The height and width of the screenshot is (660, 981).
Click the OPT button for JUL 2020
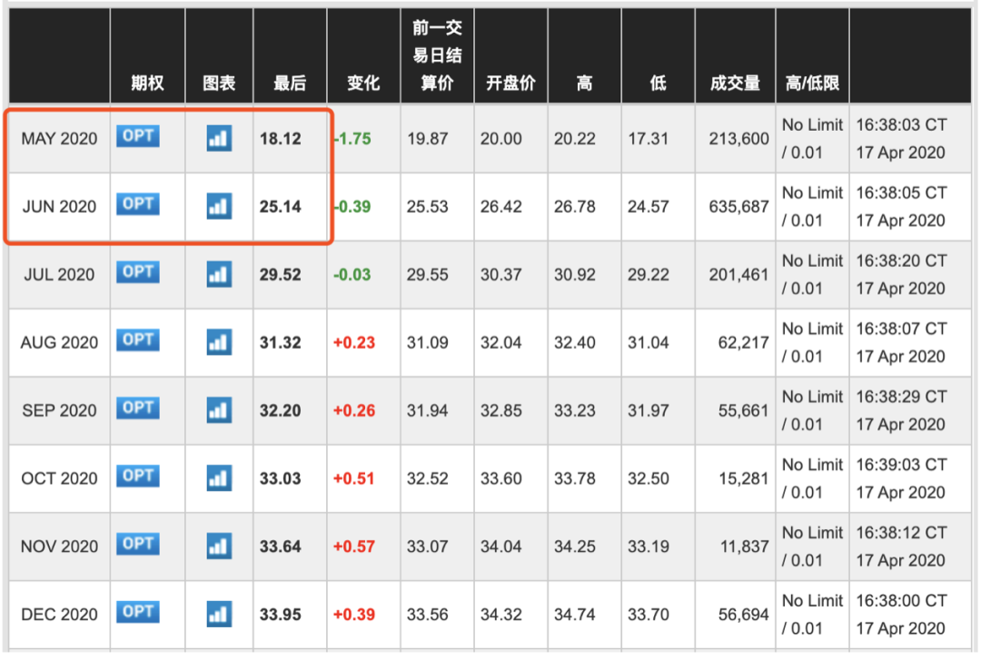tap(138, 271)
